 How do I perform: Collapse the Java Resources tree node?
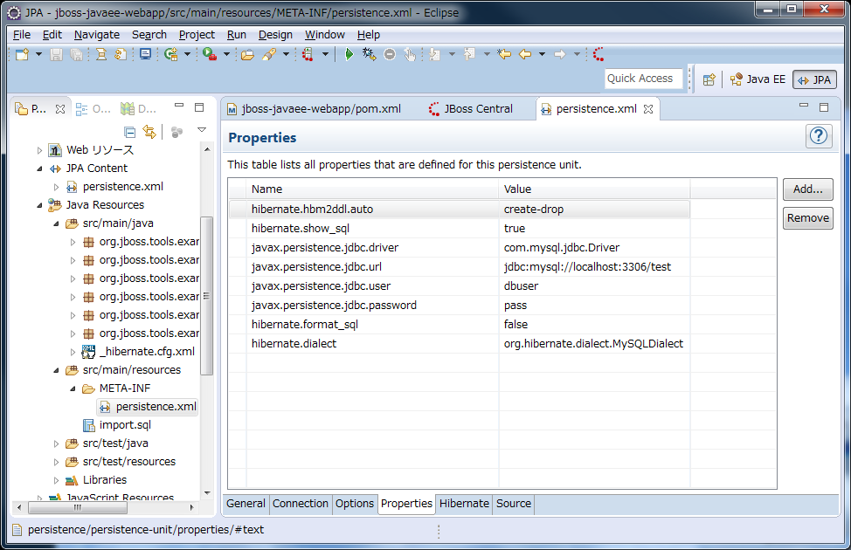pos(39,205)
